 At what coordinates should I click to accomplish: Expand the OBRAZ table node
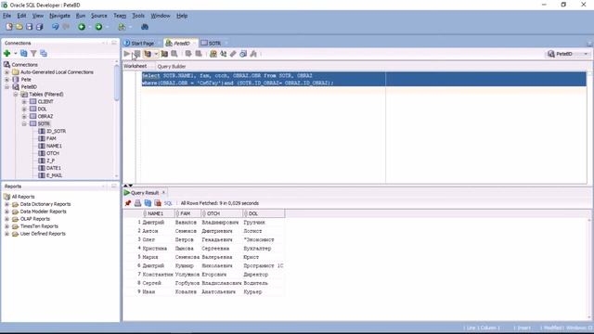pyautogui.click(x=24, y=116)
